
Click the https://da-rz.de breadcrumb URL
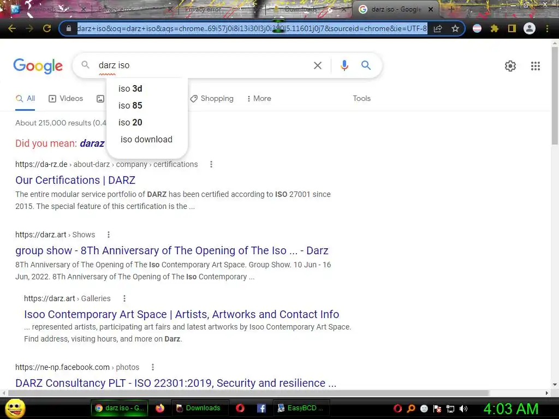pyautogui.click(x=41, y=164)
